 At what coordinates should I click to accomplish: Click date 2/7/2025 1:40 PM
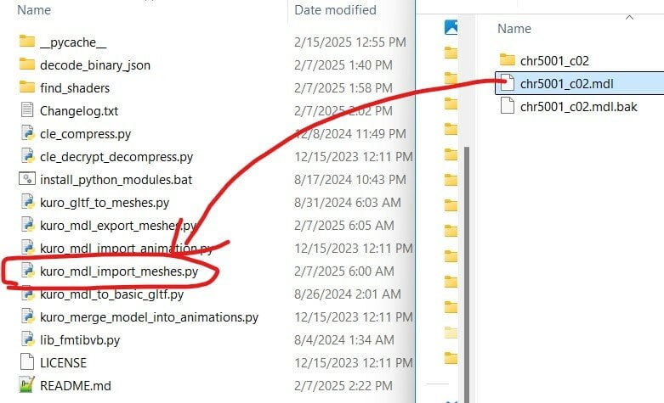pos(343,64)
